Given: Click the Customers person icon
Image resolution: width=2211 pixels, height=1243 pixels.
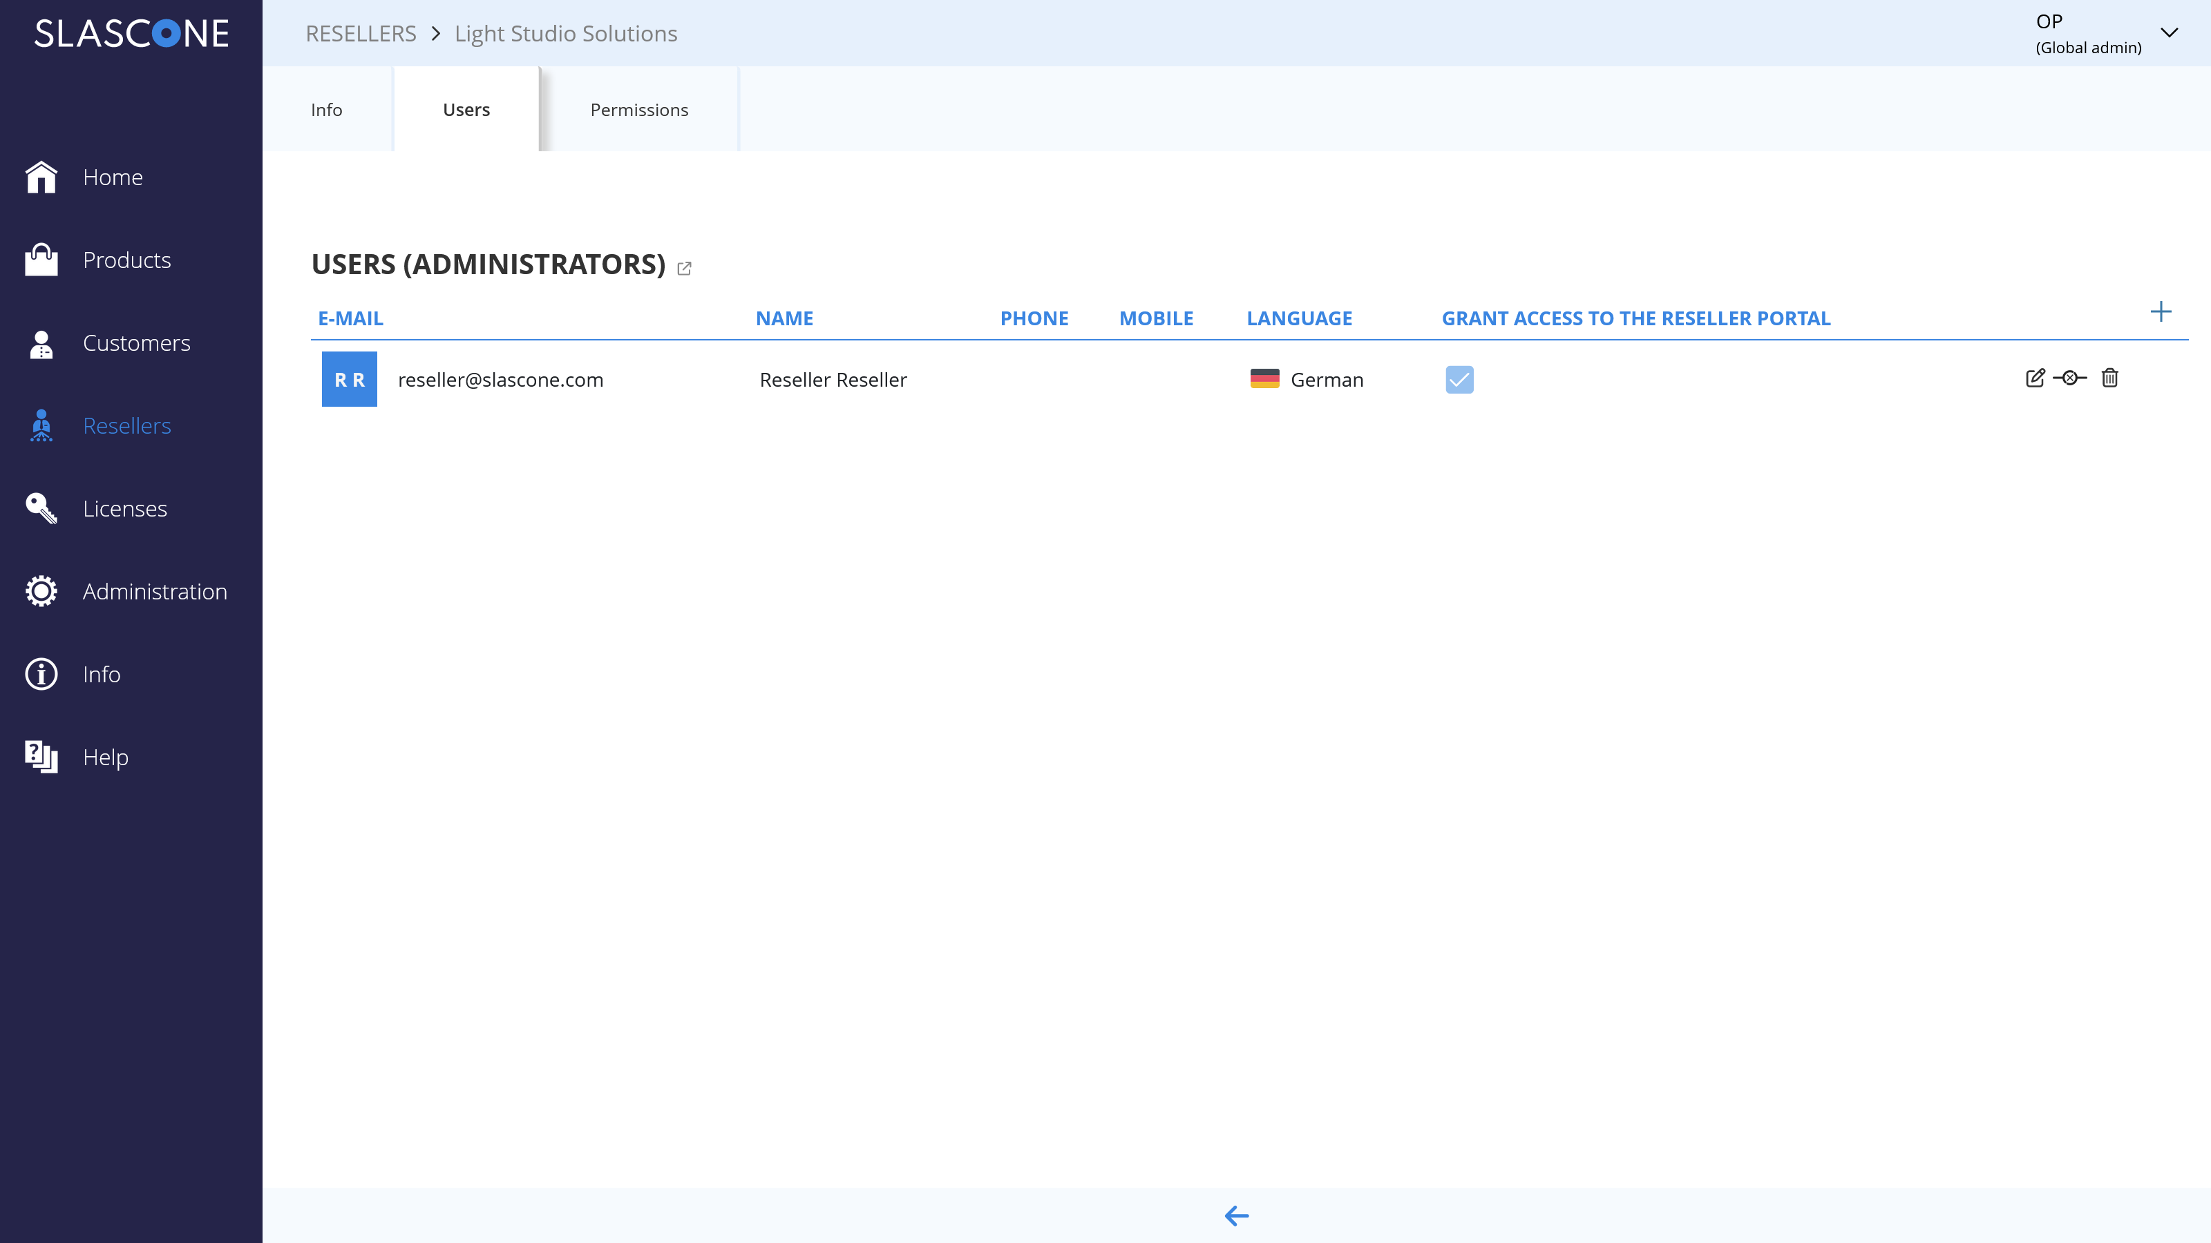Looking at the screenshot, I should [x=41, y=343].
